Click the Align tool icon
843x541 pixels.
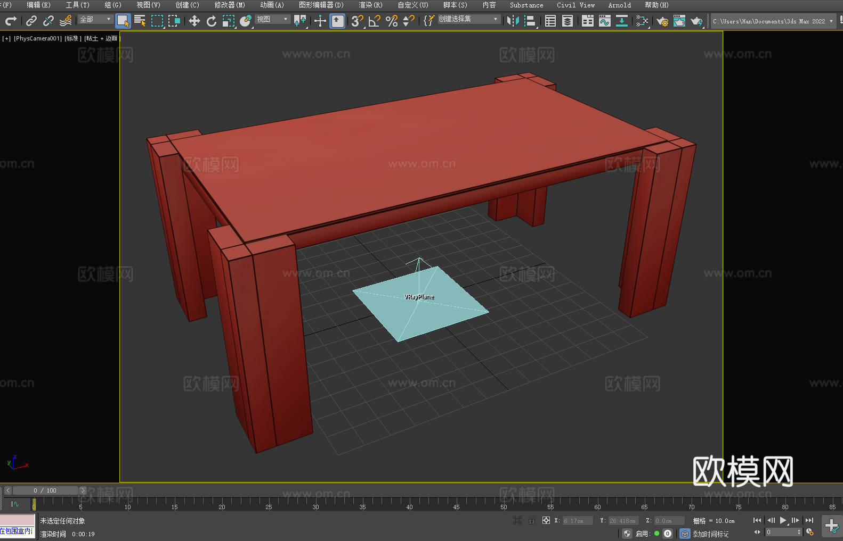coord(530,21)
